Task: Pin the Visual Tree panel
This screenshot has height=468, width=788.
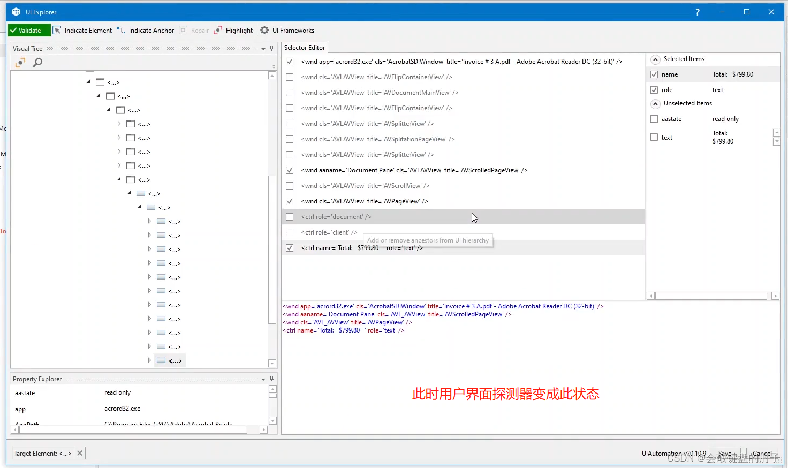Action: coord(271,48)
